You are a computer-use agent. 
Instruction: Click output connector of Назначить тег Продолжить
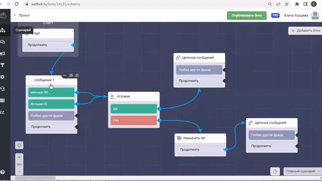coord(226,150)
